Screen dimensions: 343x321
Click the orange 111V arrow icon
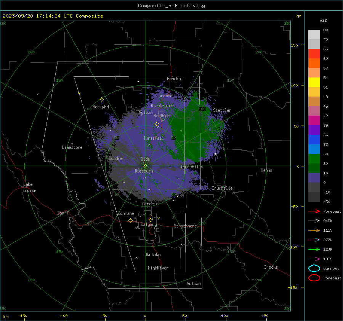(314, 230)
